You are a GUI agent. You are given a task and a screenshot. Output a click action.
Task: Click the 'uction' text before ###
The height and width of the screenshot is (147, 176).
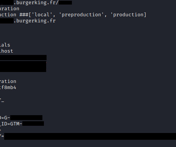click(x=8, y=15)
